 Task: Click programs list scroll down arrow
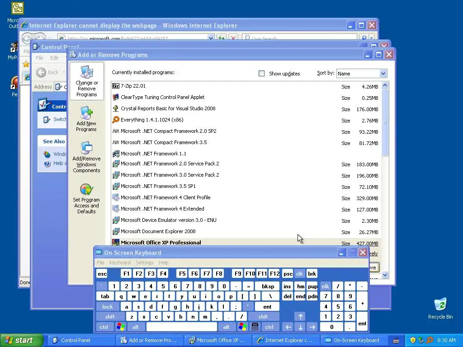pyautogui.click(x=385, y=275)
